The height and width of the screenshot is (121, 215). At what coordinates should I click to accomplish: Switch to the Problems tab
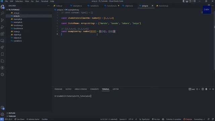click(58, 89)
